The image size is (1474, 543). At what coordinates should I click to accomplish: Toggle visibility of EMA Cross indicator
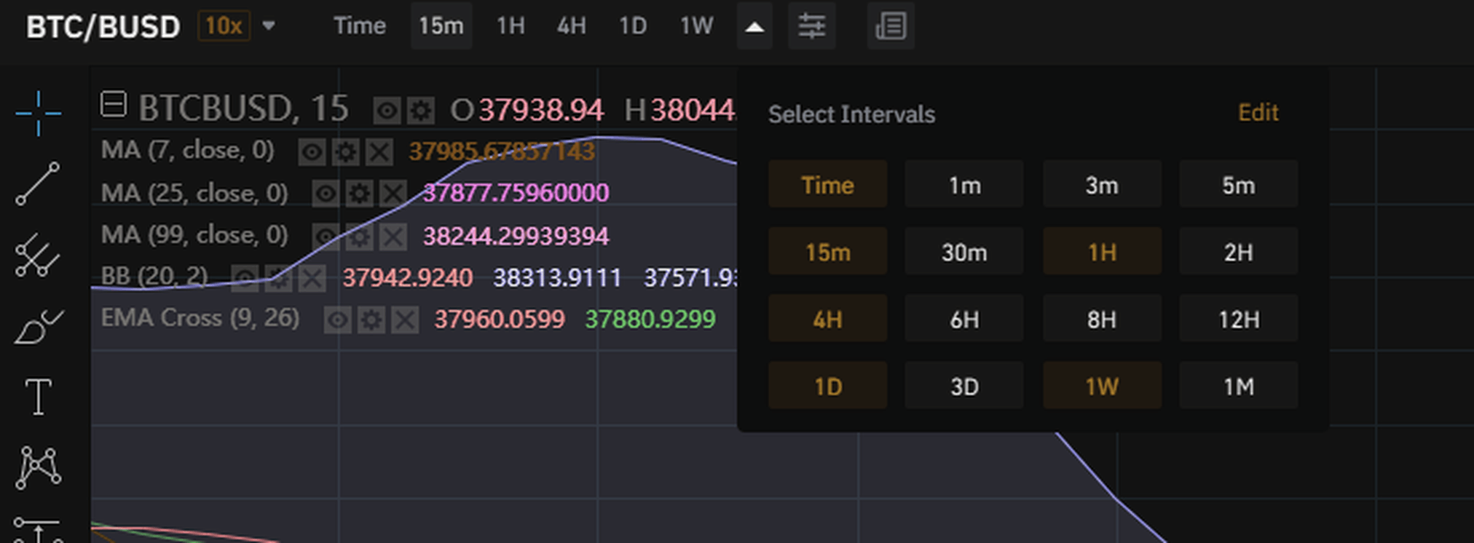pos(338,320)
